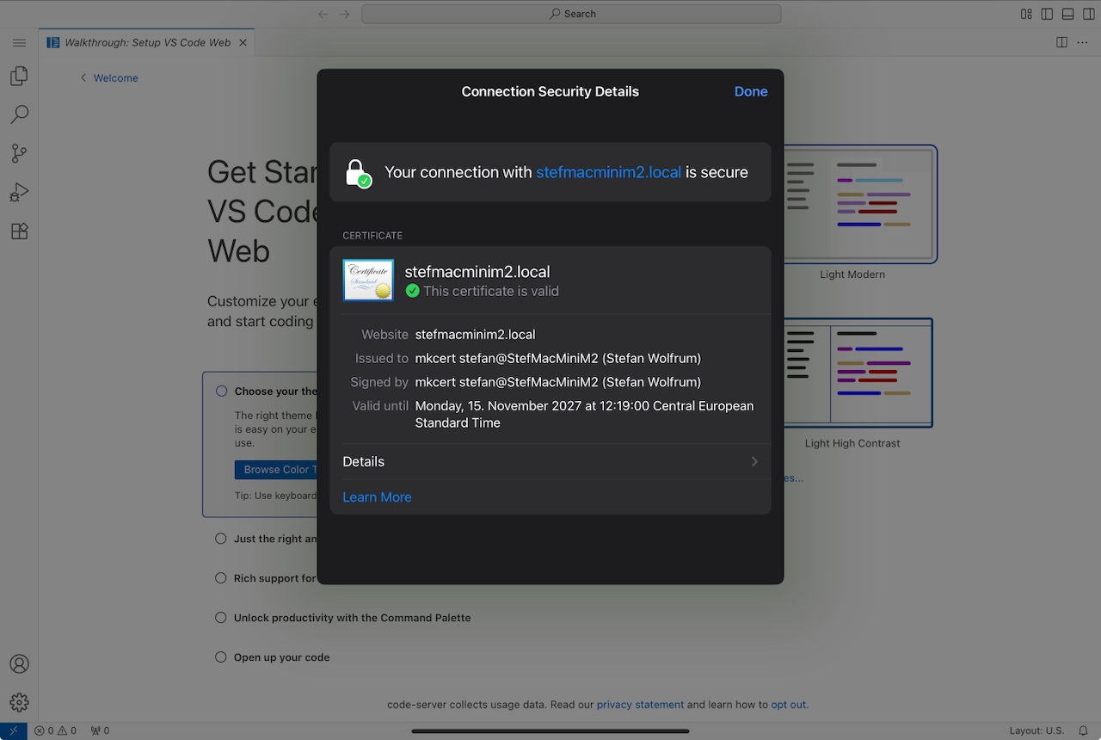Open the Explorer view in activity bar

click(x=19, y=76)
